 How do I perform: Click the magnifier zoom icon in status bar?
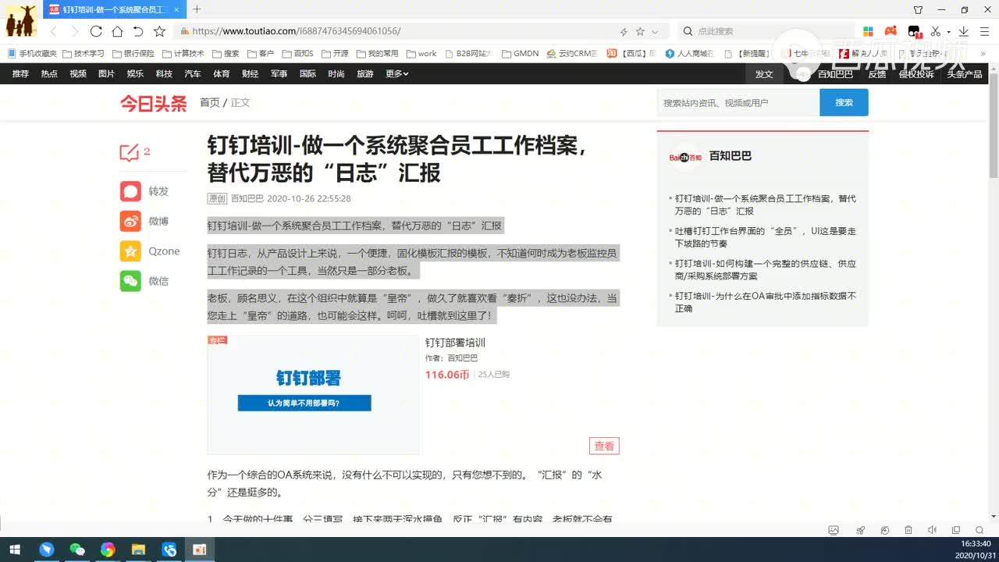pos(979,530)
